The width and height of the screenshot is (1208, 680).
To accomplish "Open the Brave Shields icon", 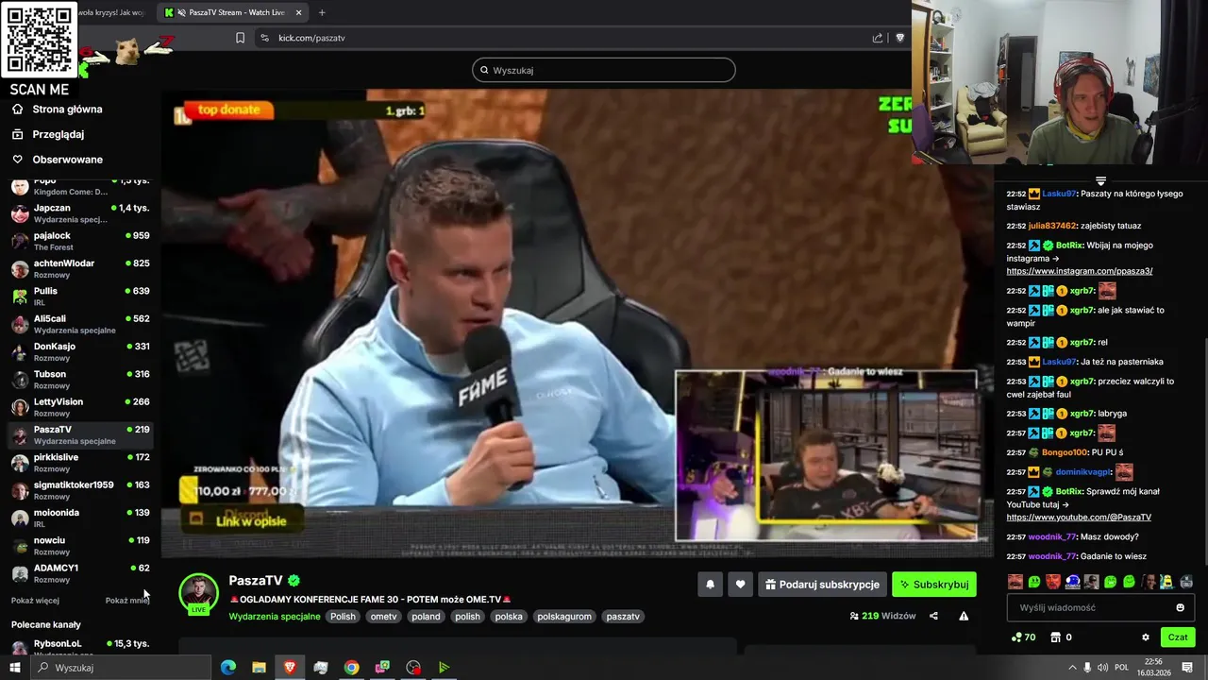I will click(x=899, y=38).
